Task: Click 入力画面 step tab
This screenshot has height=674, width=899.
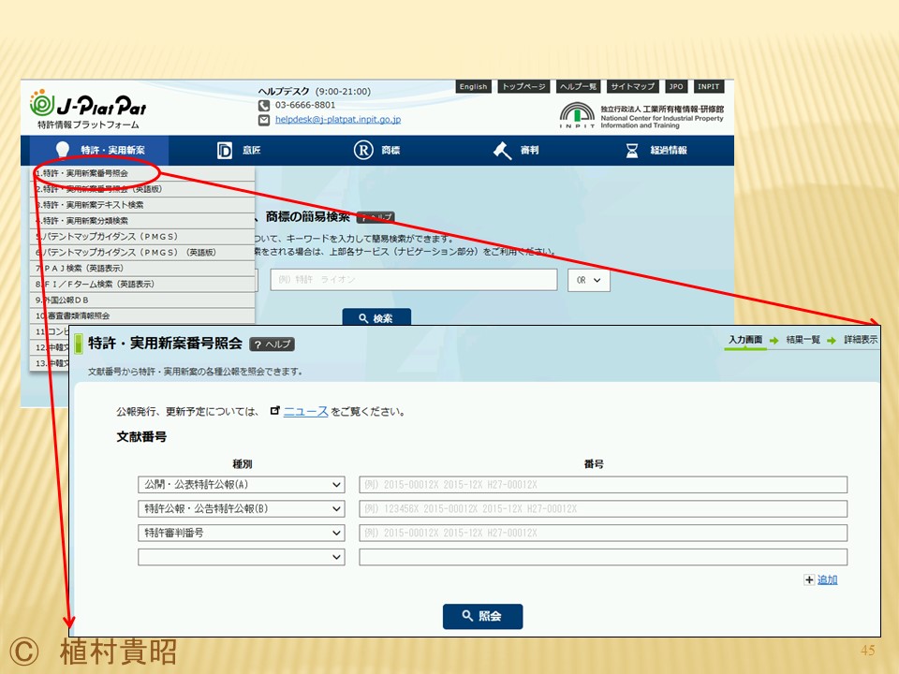Action: pos(744,340)
